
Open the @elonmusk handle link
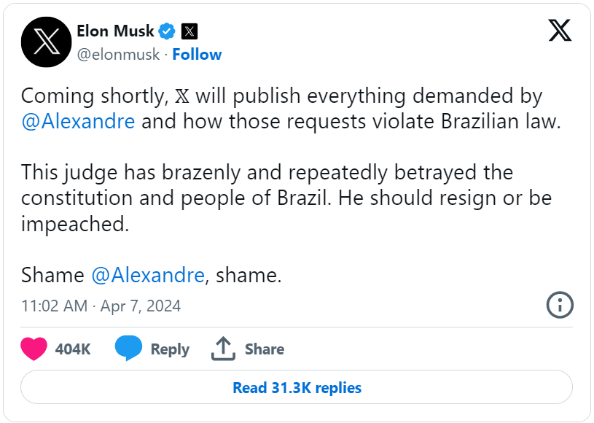pyautogui.click(x=118, y=55)
